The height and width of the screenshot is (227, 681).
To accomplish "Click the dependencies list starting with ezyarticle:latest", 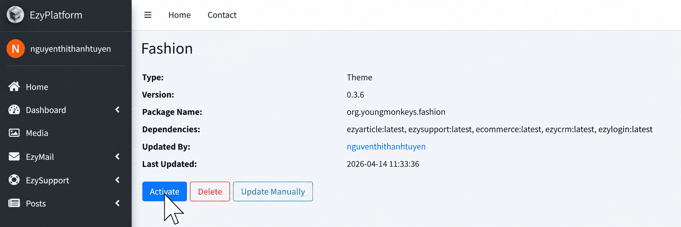I will click(x=500, y=129).
